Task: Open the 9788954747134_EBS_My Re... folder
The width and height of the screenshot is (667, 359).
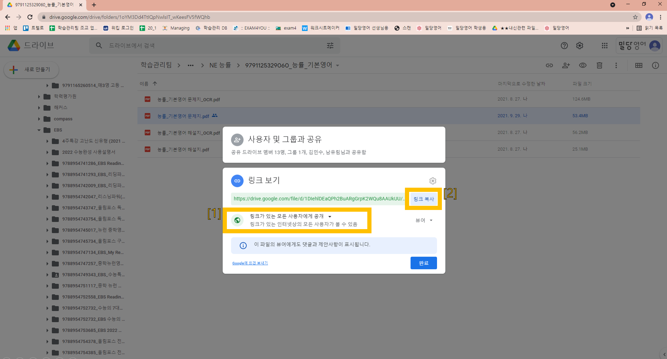Action: (x=93, y=252)
